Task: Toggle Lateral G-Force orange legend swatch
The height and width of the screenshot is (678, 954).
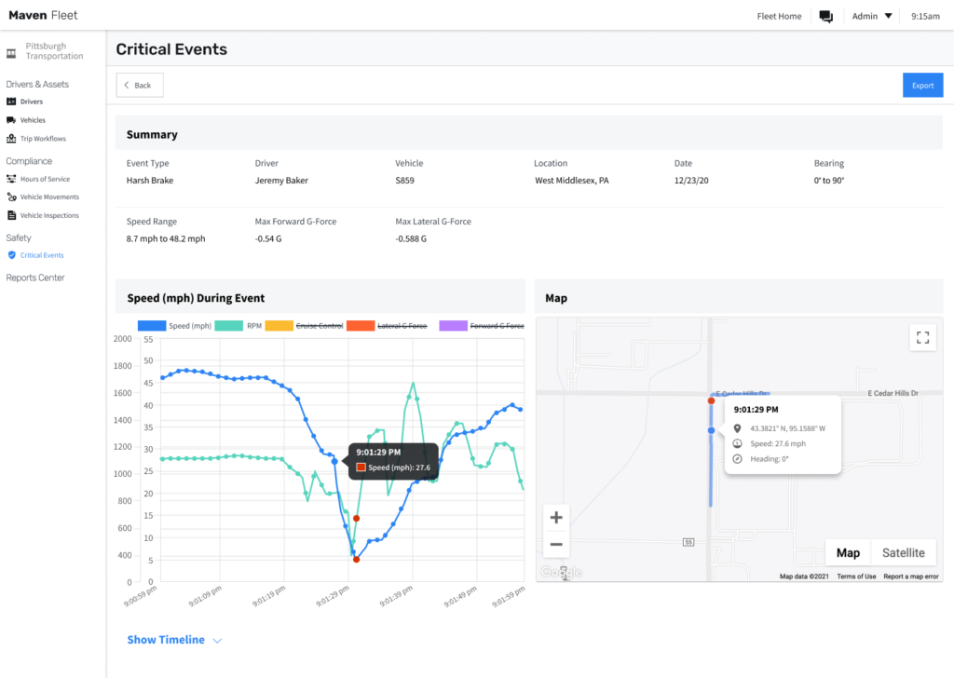Action: 361,326
